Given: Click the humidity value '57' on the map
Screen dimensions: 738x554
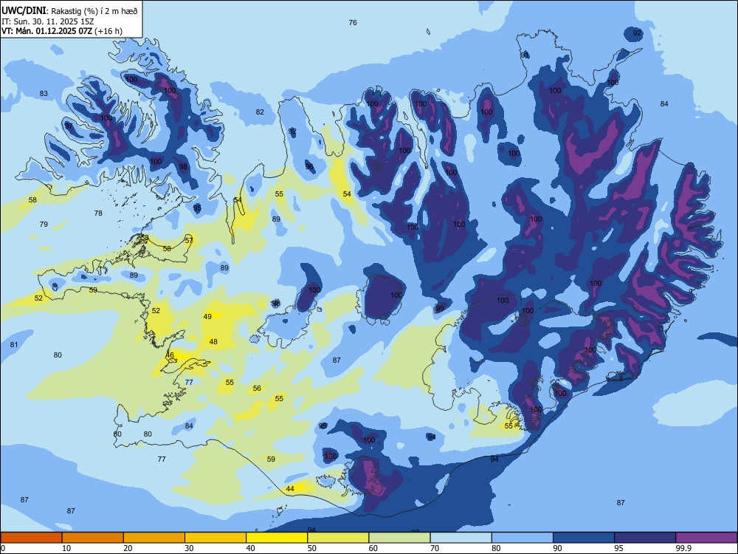Looking at the screenshot, I should click(x=189, y=240).
